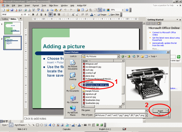The image size is (182, 132).
Task: Toggle the Italic formatting button
Action: tap(37, 15)
